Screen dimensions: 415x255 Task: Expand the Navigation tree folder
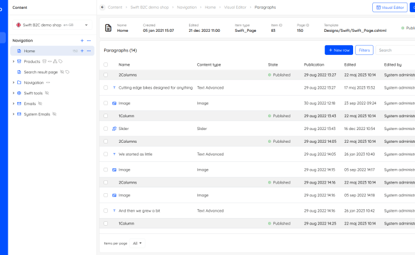(13, 82)
